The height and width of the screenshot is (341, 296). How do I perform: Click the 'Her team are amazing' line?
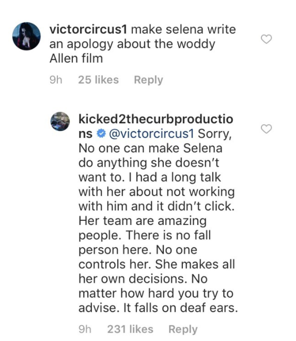(143, 221)
